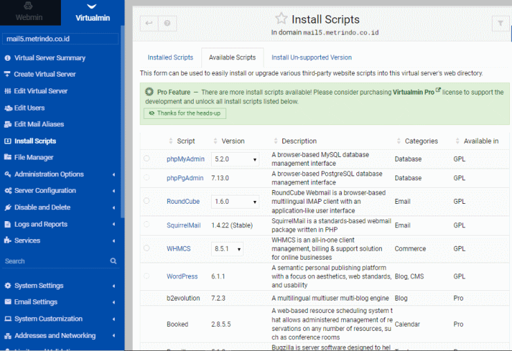512x351 pixels.
Task: Click the Logs and Reports document icon
Action: click(8, 225)
